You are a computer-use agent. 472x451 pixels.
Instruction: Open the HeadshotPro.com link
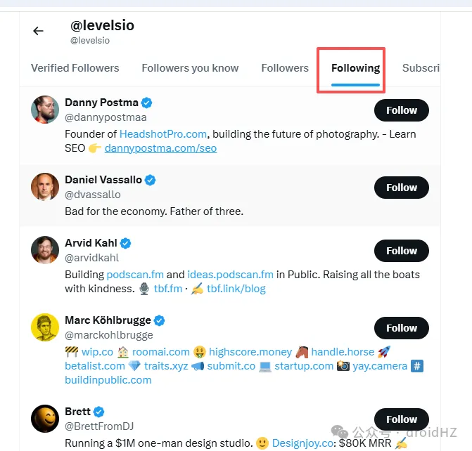click(163, 133)
